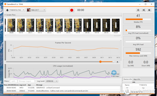The image size is (157, 96).
Task: Toggle the lock icon beside the timeline slider
Action: click(117, 62)
